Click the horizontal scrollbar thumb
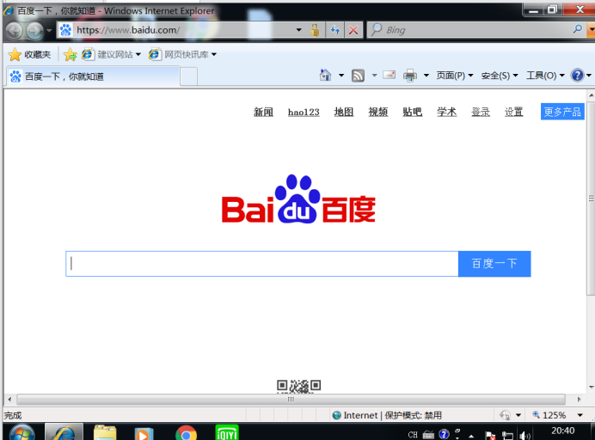595x440 pixels. [x=291, y=400]
